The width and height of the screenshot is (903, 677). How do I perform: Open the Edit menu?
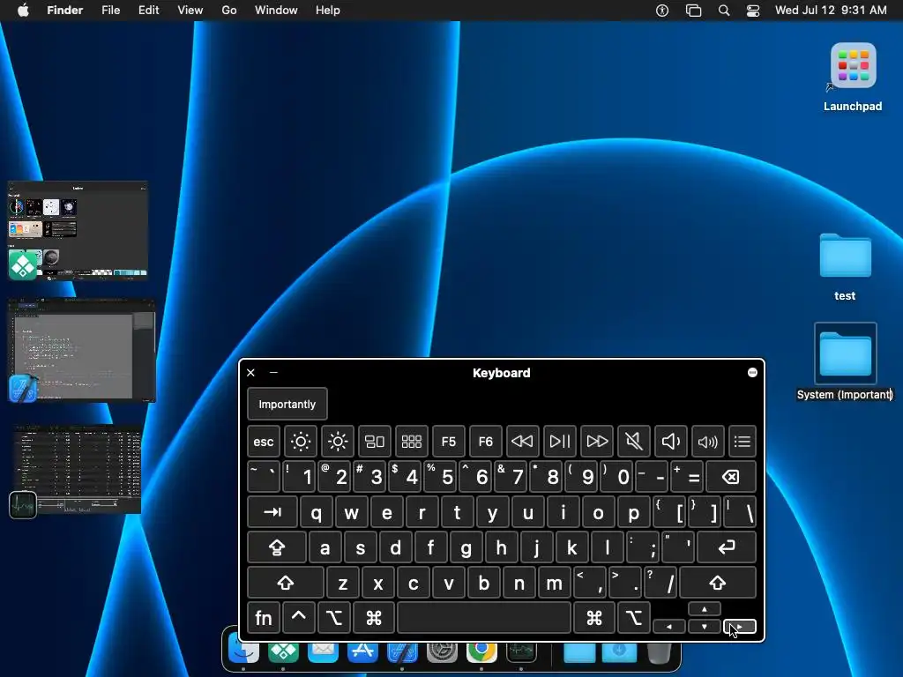(148, 11)
